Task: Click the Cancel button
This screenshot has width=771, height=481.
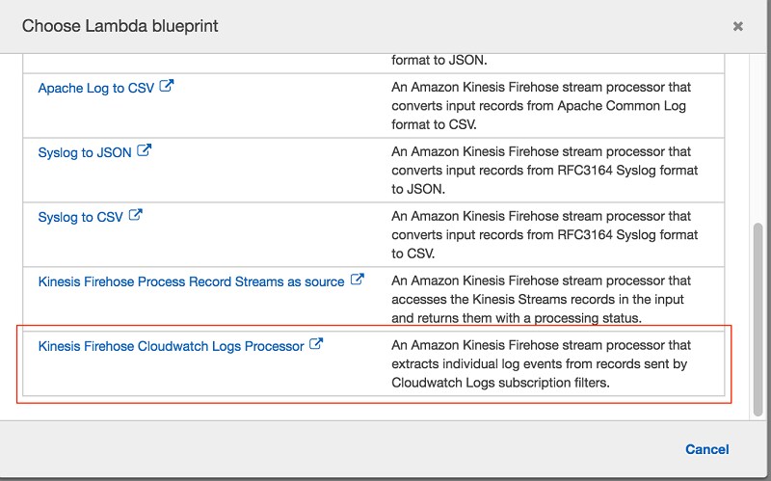Action: (x=707, y=449)
